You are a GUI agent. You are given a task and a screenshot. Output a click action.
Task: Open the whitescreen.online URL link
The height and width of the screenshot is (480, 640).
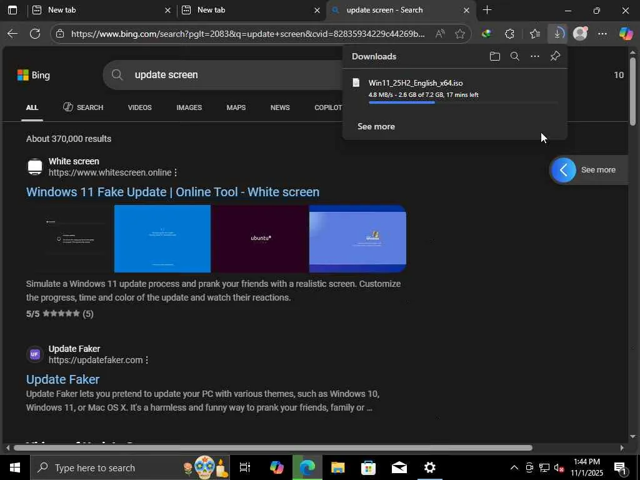[110, 172]
